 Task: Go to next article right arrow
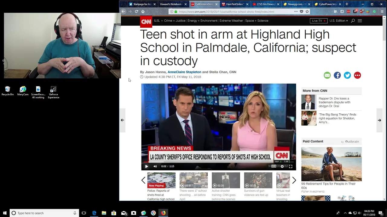(379, 120)
